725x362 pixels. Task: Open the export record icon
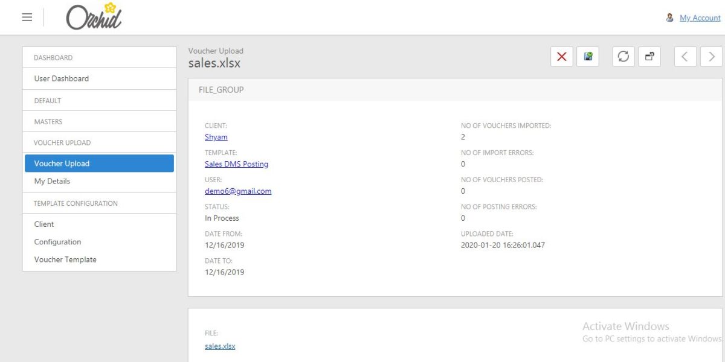point(649,56)
